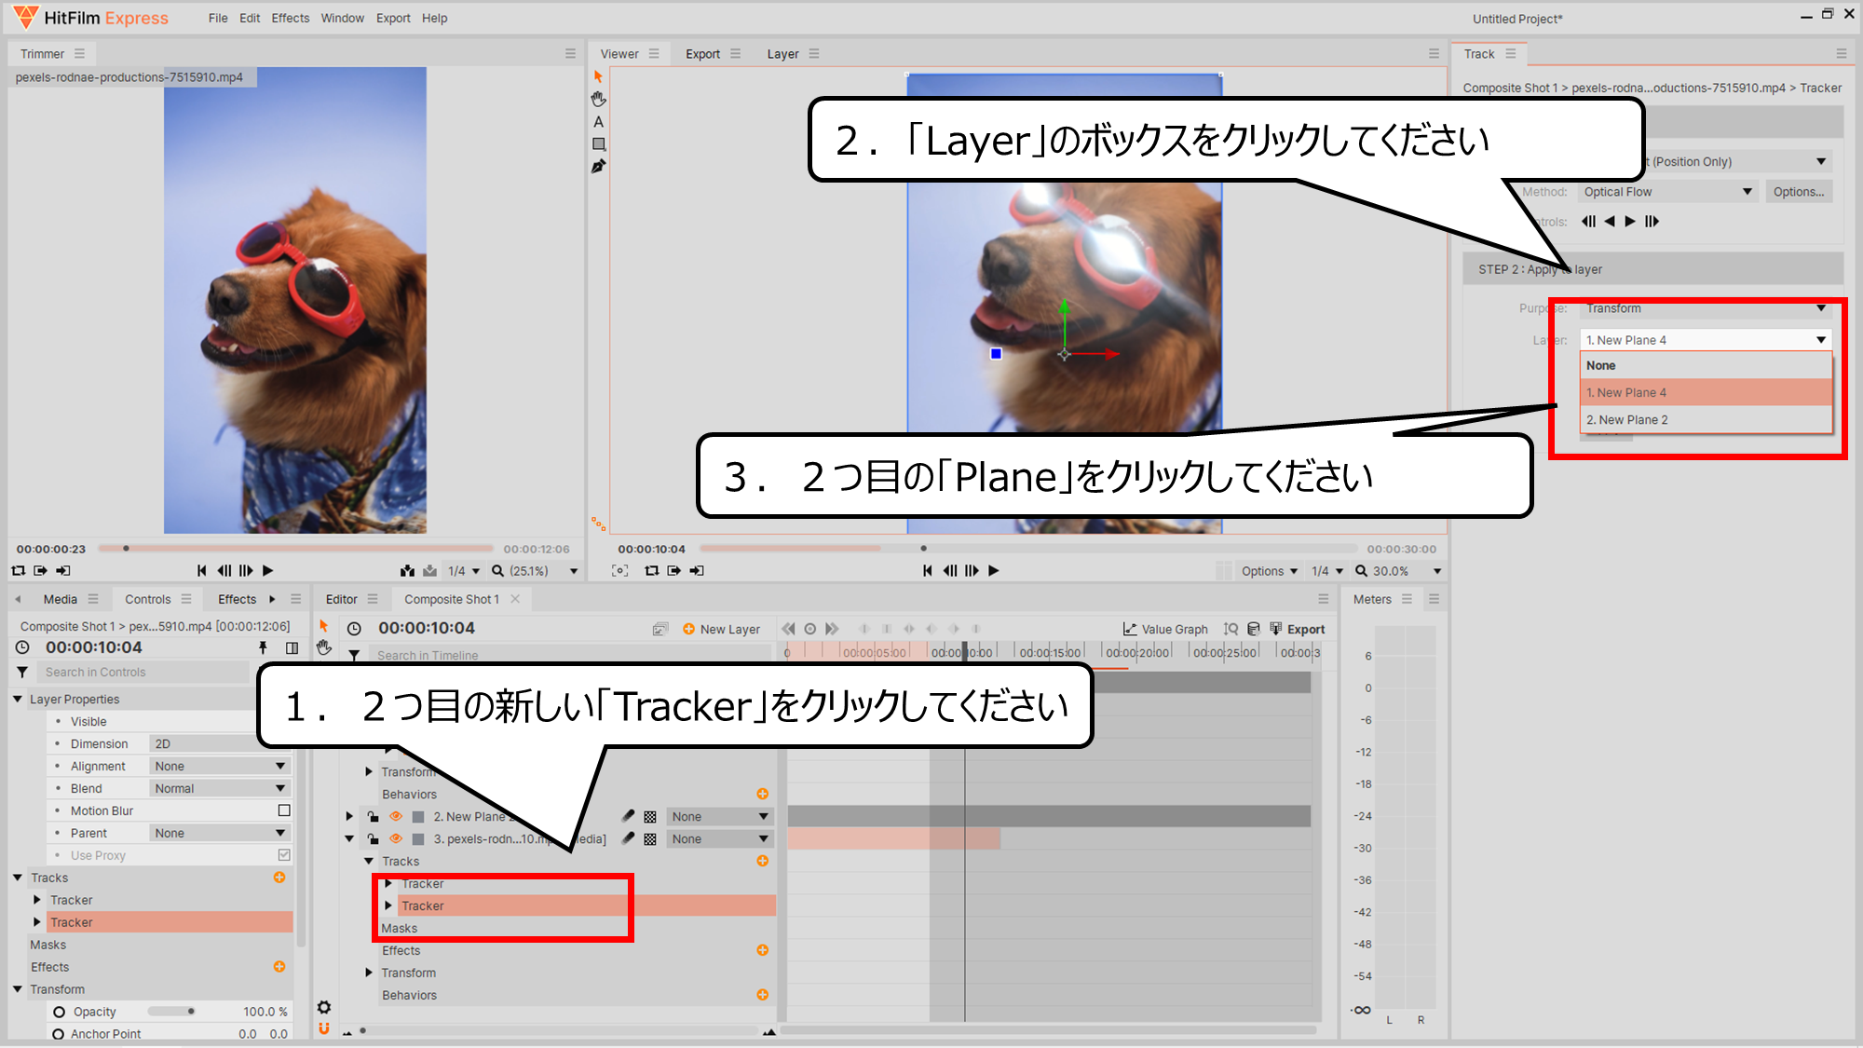
Task: Open the Window menu
Action: 342,18
